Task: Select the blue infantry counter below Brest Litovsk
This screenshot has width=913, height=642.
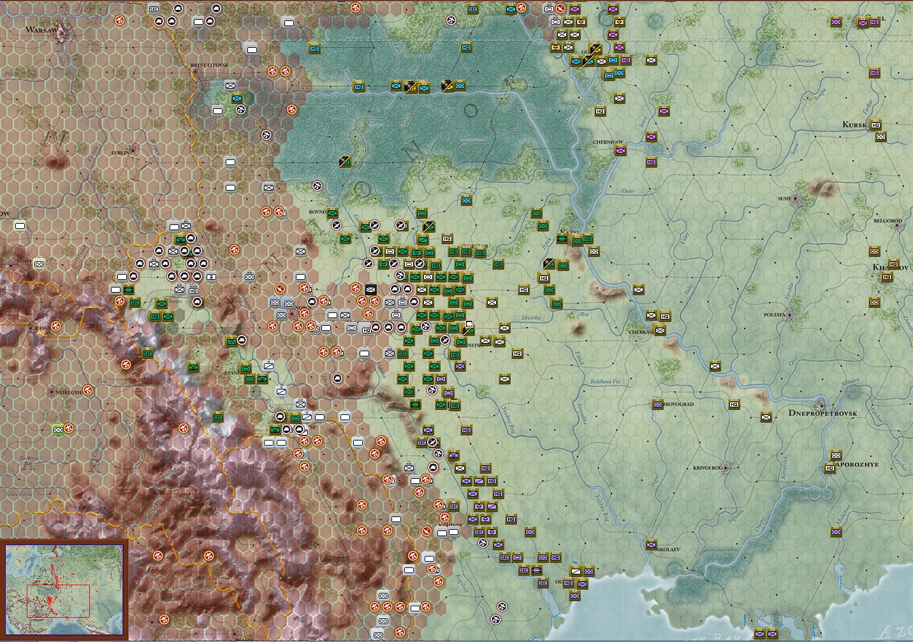Action: (237, 99)
